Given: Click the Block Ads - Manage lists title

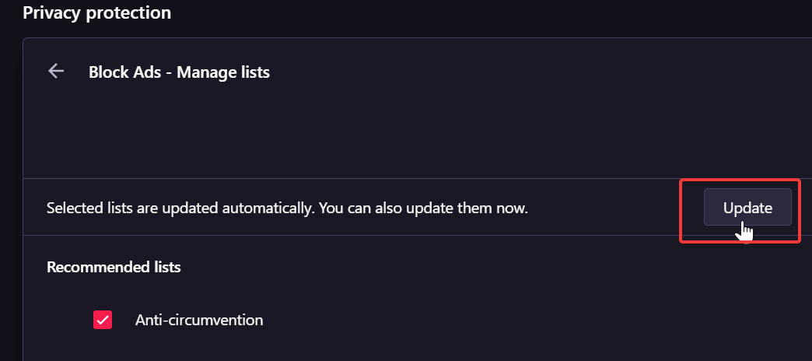Looking at the screenshot, I should tap(179, 72).
